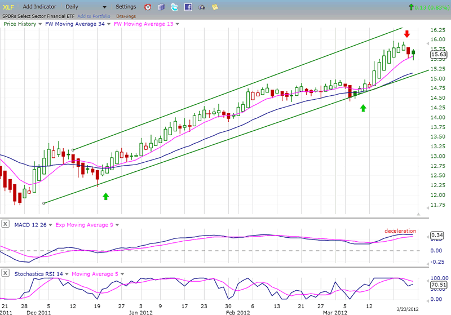Click the alarm clock alert icon
Viewport: 451px width, 315px height.
click(x=148, y=7)
